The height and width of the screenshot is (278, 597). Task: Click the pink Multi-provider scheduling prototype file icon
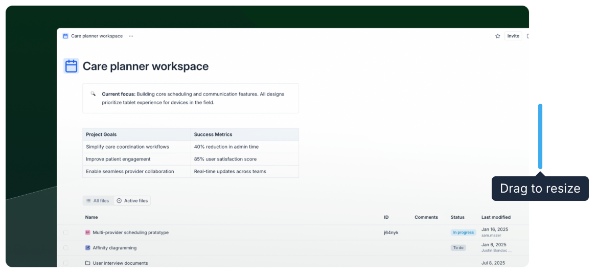click(88, 233)
